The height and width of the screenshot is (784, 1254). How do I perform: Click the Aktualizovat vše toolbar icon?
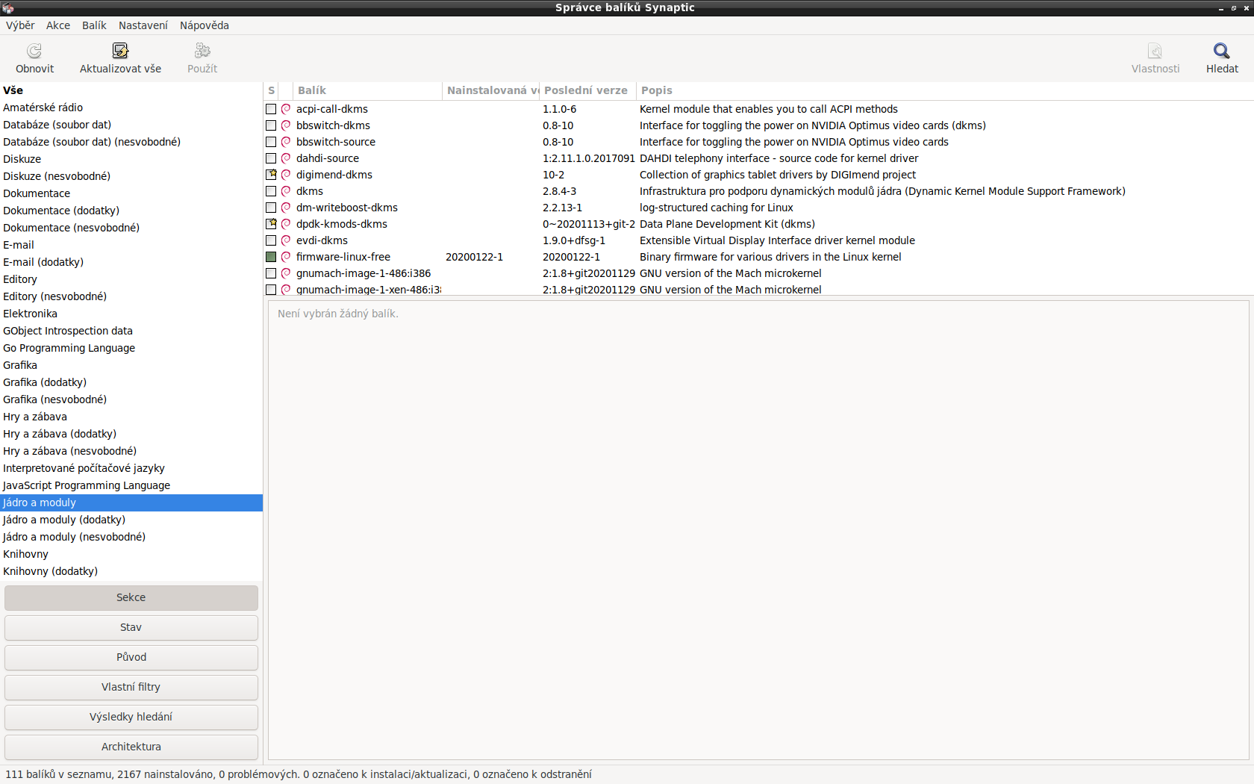(120, 51)
